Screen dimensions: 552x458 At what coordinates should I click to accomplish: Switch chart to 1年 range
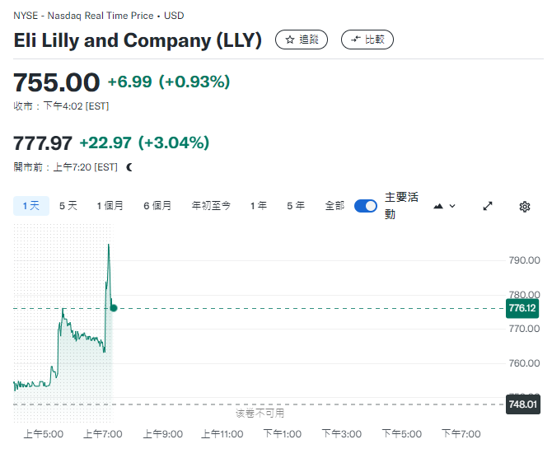[259, 206]
